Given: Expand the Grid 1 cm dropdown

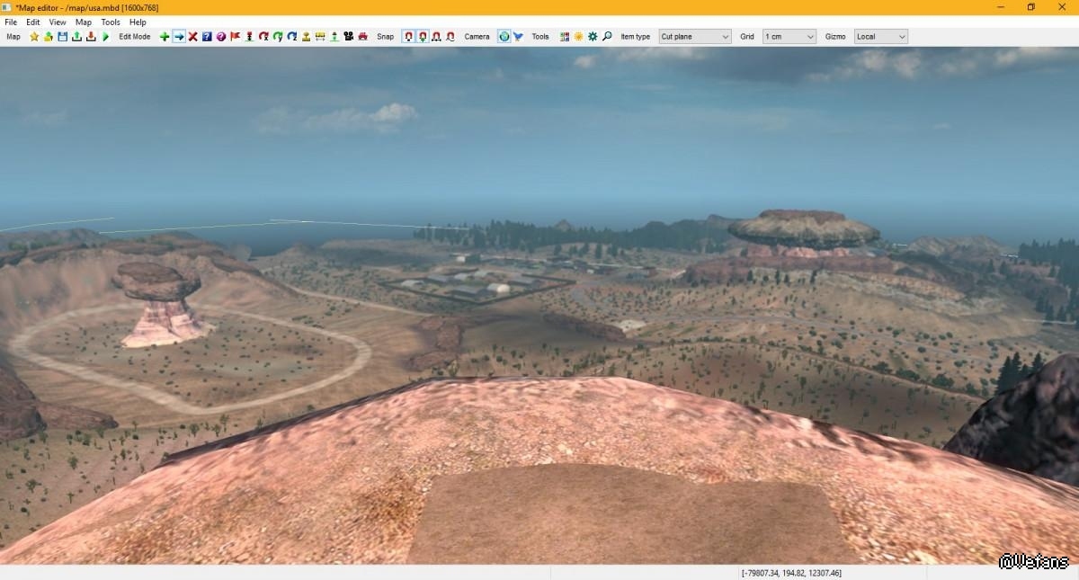Looking at the screenshot, I should pyautogui.click(x=789, y=37).
